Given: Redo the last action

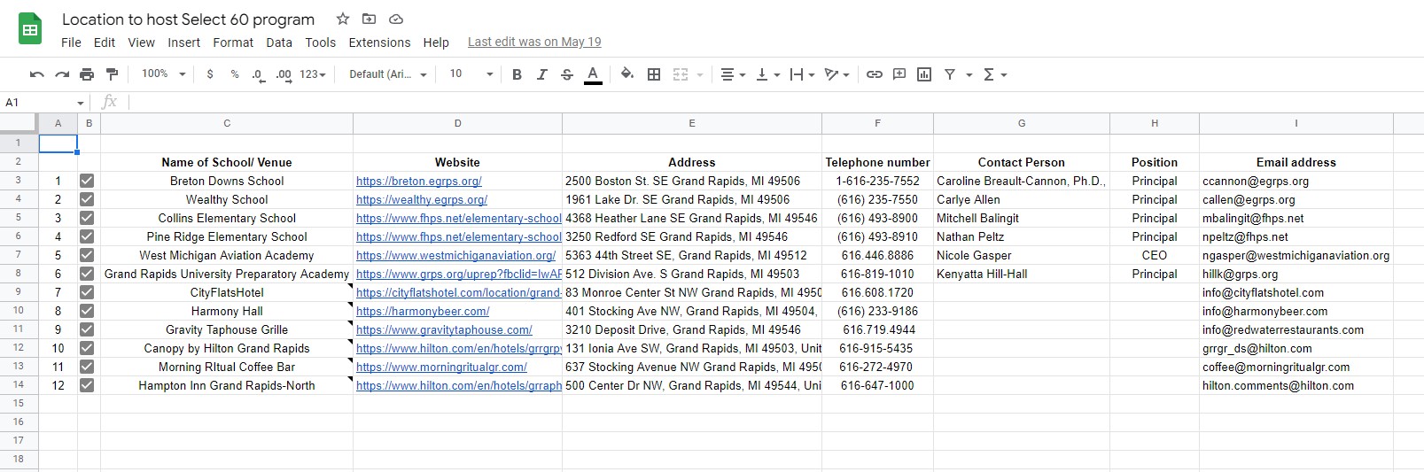Looking at the screenshot, I should [62, 74].
